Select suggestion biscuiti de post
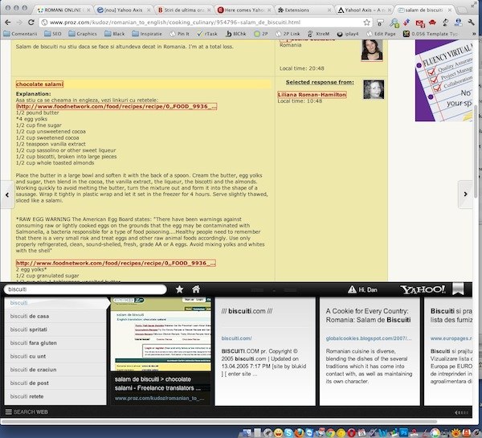Viewport: 482px width, 438px height. point(55,383)
